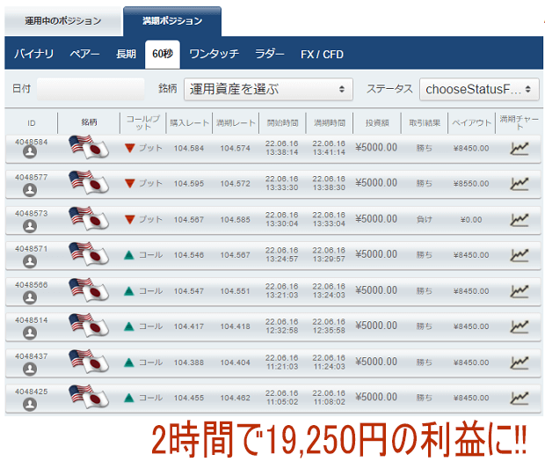Open expiry chart for trade 4048584
Viewport: 545px width, 462px height.
[520, 149]
